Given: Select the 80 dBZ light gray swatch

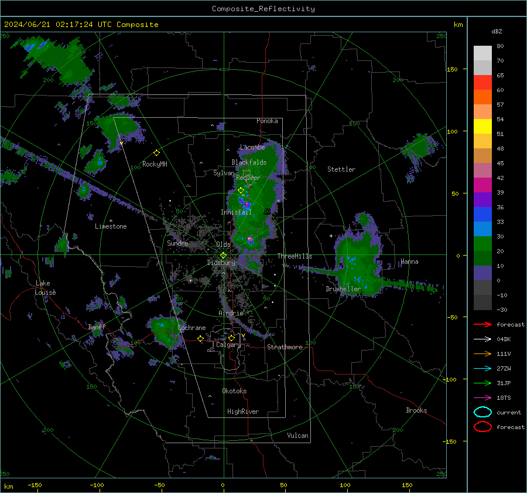Looking at the screenshot, I should (x=482, y=53).
